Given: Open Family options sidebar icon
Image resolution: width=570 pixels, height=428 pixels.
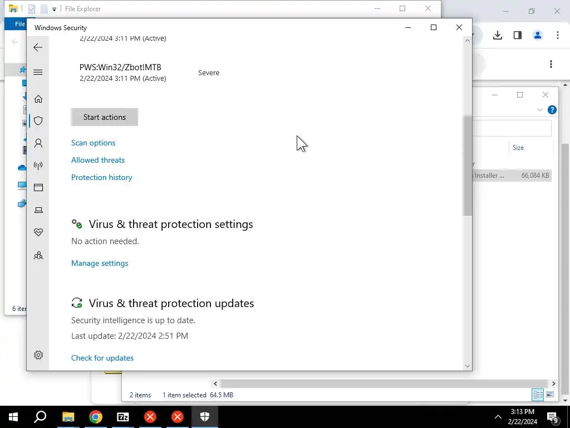Looking at the screenshot, I should coord(38,255).
